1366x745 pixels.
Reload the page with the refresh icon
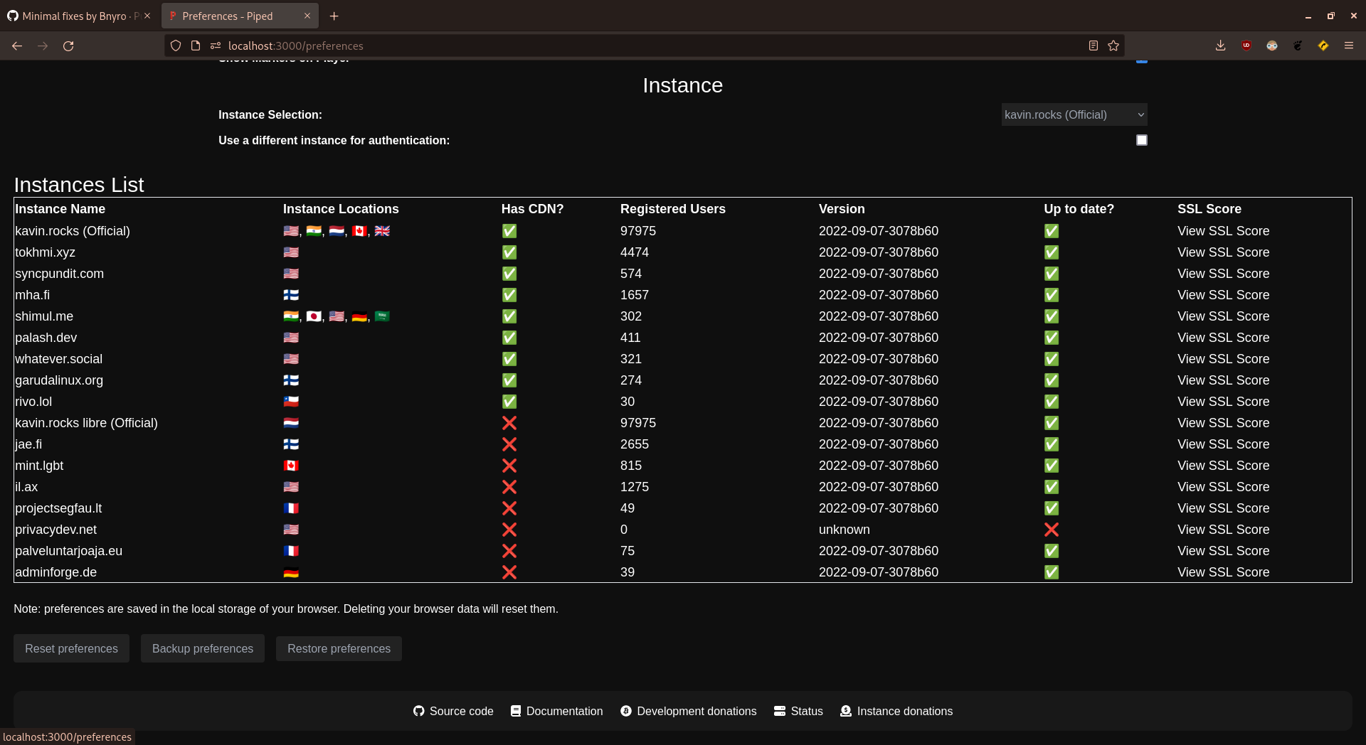68,45
